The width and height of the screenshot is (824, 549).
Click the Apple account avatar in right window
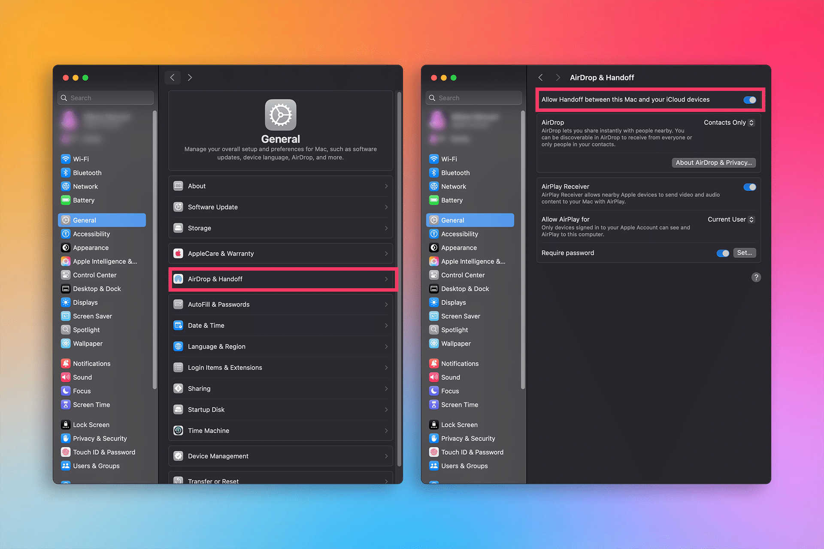pos(437,120)
